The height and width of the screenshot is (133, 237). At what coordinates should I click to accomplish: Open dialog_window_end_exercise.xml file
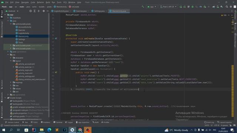tap(30, 79)
